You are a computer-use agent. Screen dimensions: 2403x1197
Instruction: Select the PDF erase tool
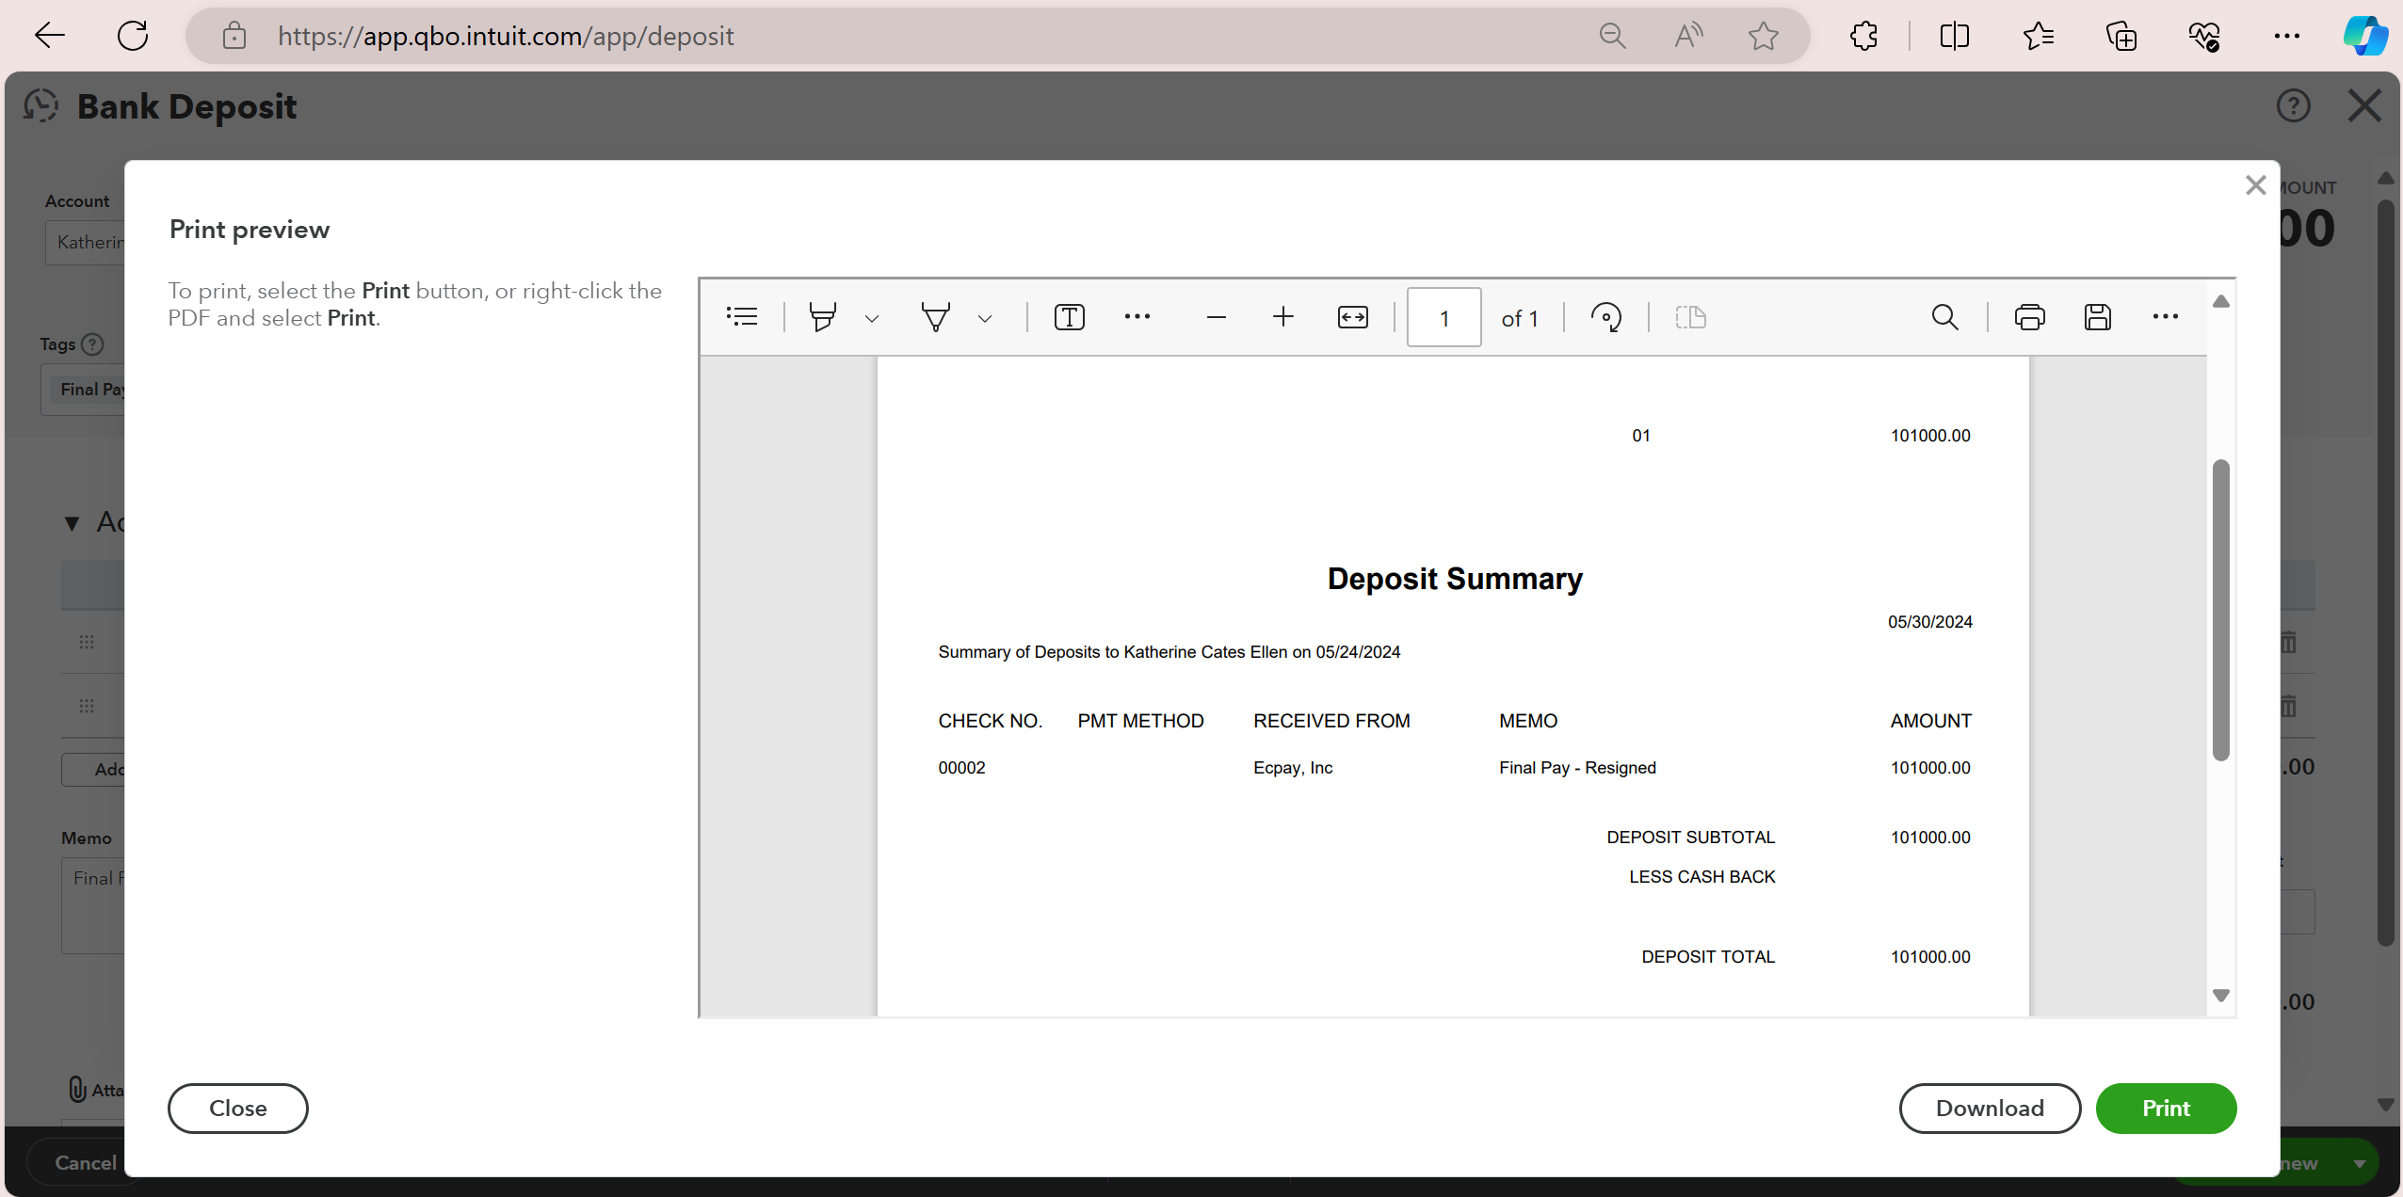(935, 317)
